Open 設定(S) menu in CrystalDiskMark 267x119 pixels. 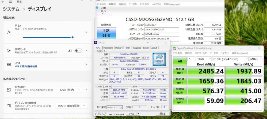(x=188, y=53)
